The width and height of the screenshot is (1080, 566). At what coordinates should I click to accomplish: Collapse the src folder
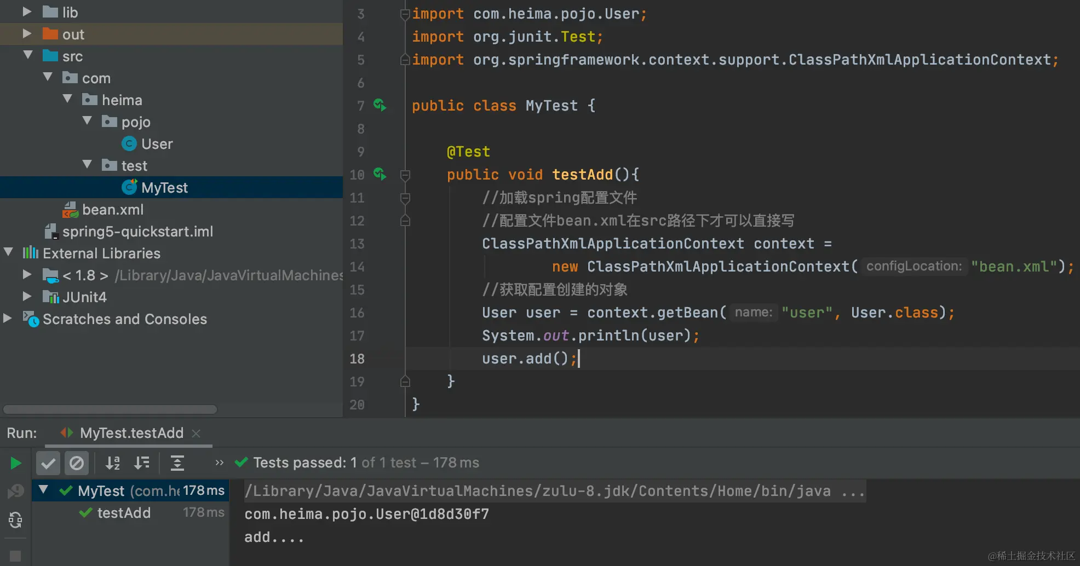28,55
